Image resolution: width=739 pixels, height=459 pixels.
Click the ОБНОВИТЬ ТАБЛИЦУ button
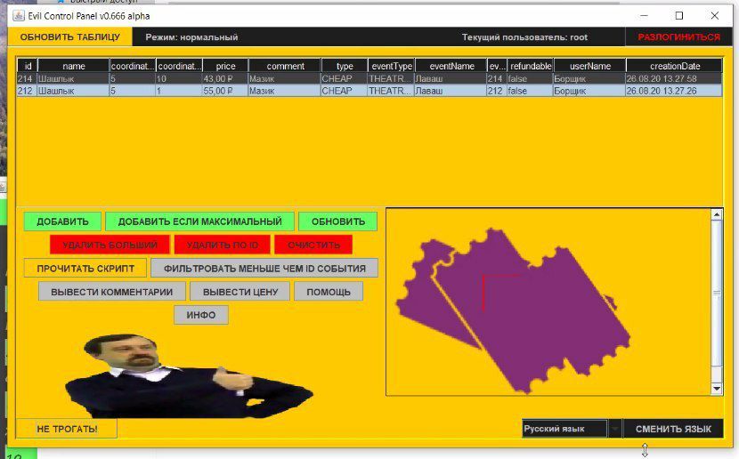69,36
